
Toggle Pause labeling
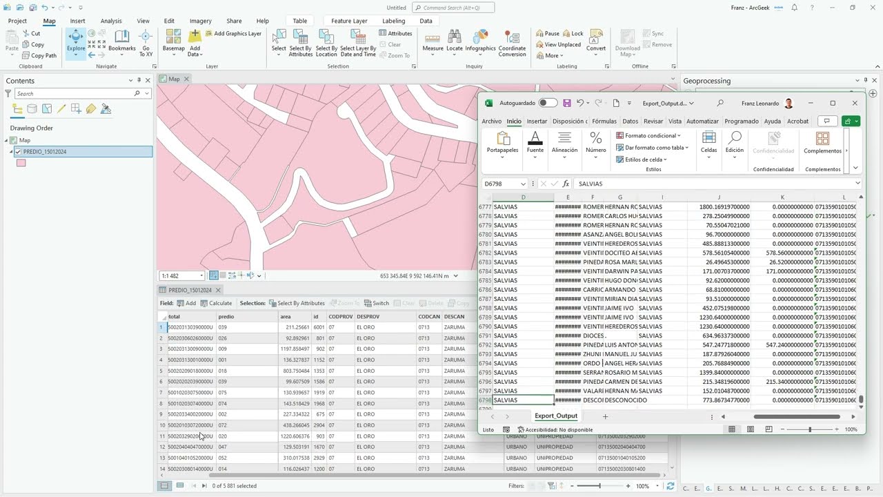coord(548,33)
